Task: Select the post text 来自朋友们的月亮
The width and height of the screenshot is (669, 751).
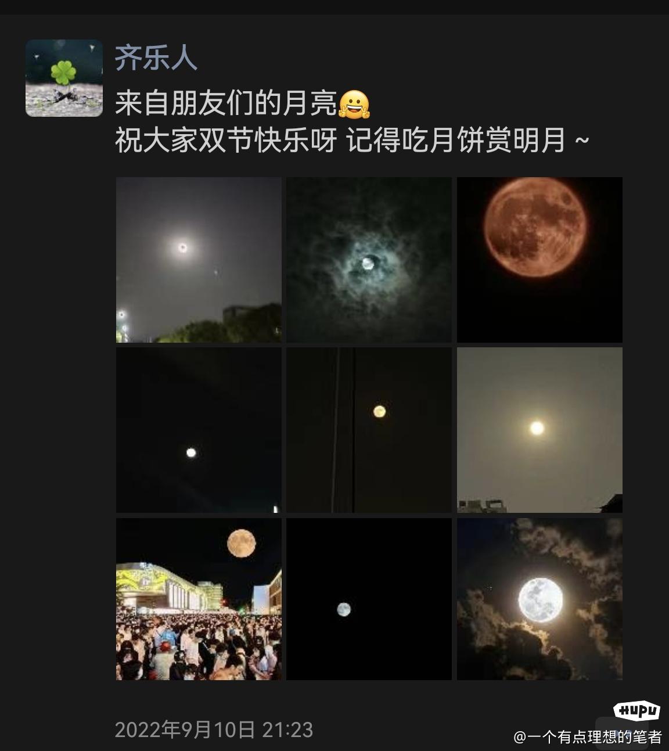Action: 226,105
